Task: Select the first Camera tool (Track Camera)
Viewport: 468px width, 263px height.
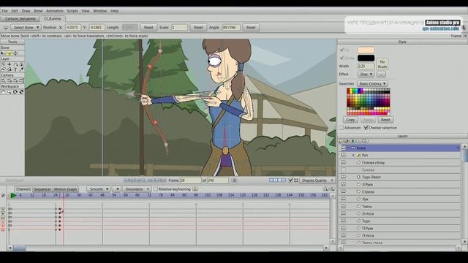Action: coord(3,81)
